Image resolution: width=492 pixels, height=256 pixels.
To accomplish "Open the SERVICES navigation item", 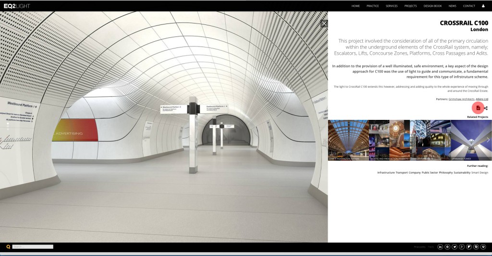I will tap(392, 6).
